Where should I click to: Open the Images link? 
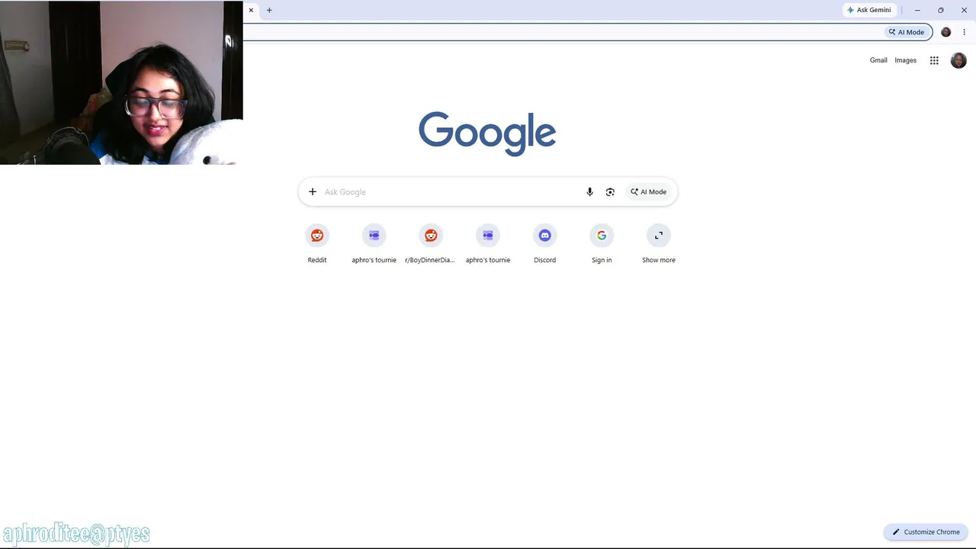pyautogui.click(x=905, y=60)
